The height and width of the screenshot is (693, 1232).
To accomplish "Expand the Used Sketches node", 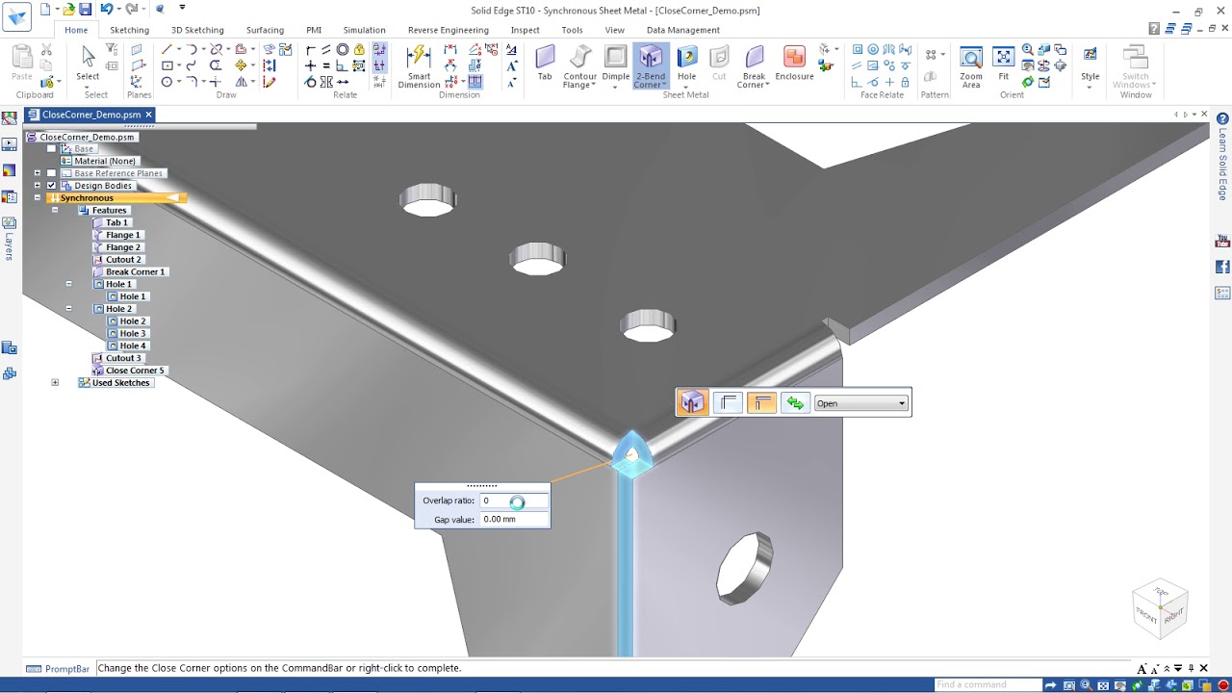I will [x=55, y=383].
